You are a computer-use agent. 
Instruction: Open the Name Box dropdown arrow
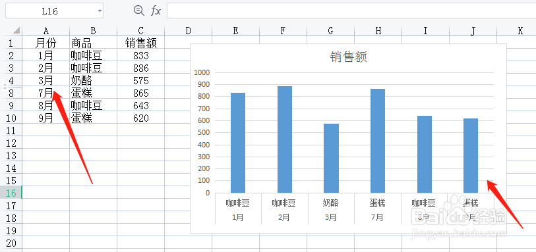100,11
